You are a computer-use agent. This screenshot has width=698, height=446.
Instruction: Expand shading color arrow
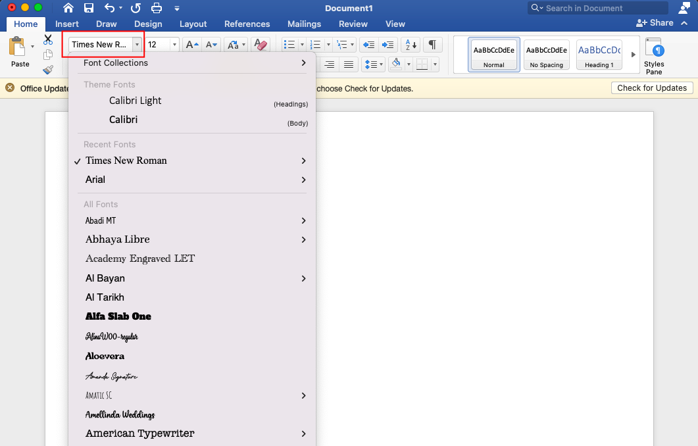(408, 65)
